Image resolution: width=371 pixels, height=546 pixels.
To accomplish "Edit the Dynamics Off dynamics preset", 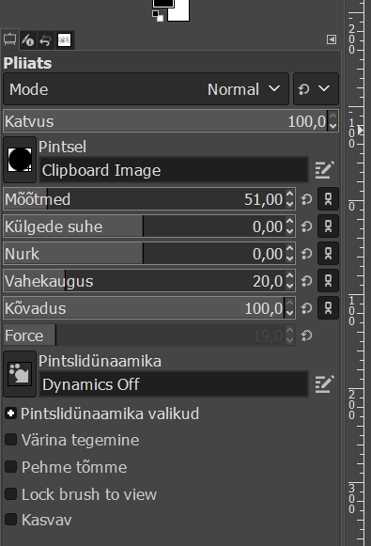I will (324, 383).
